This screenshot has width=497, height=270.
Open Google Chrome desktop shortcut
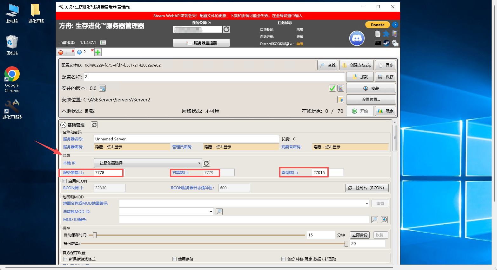click(x=12, y=80)
